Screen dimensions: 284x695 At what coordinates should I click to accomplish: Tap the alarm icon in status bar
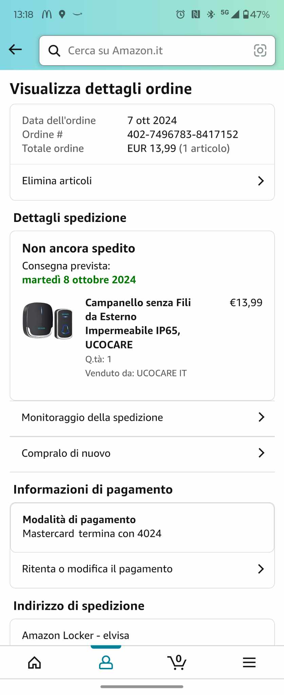pos(181,14)
